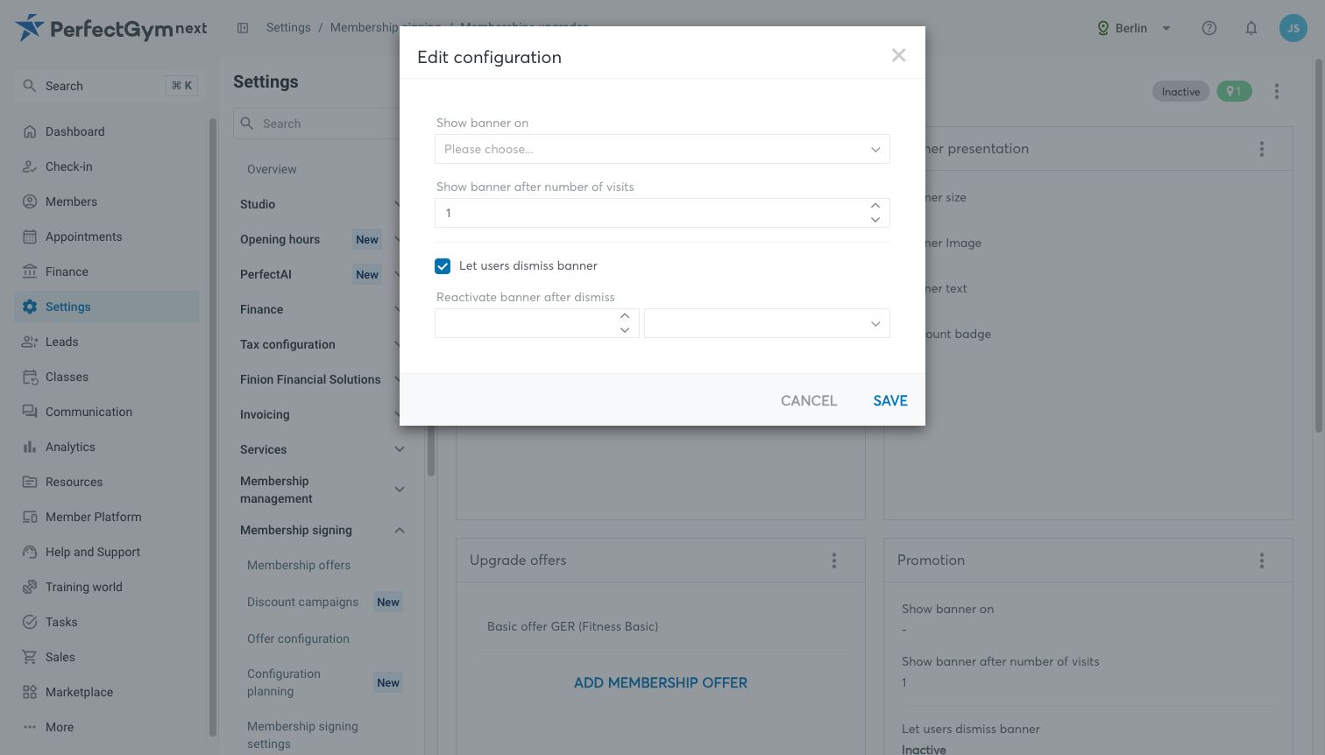Click the Finance bank icon in sidebar
The height and width of the screenshot is (755, 1325).
click(30, 272)
